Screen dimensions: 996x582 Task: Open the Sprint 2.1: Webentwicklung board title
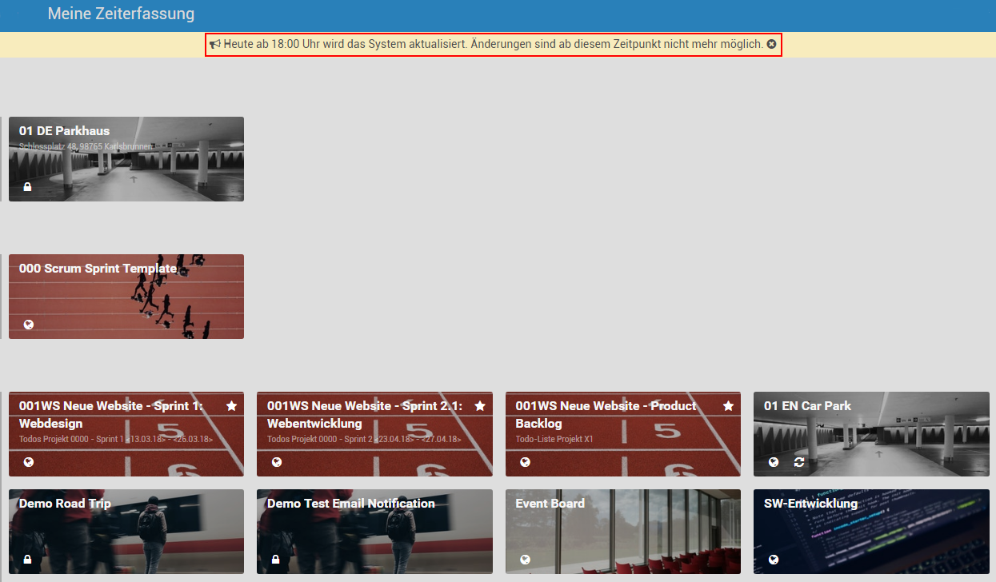tap(364, 414)
